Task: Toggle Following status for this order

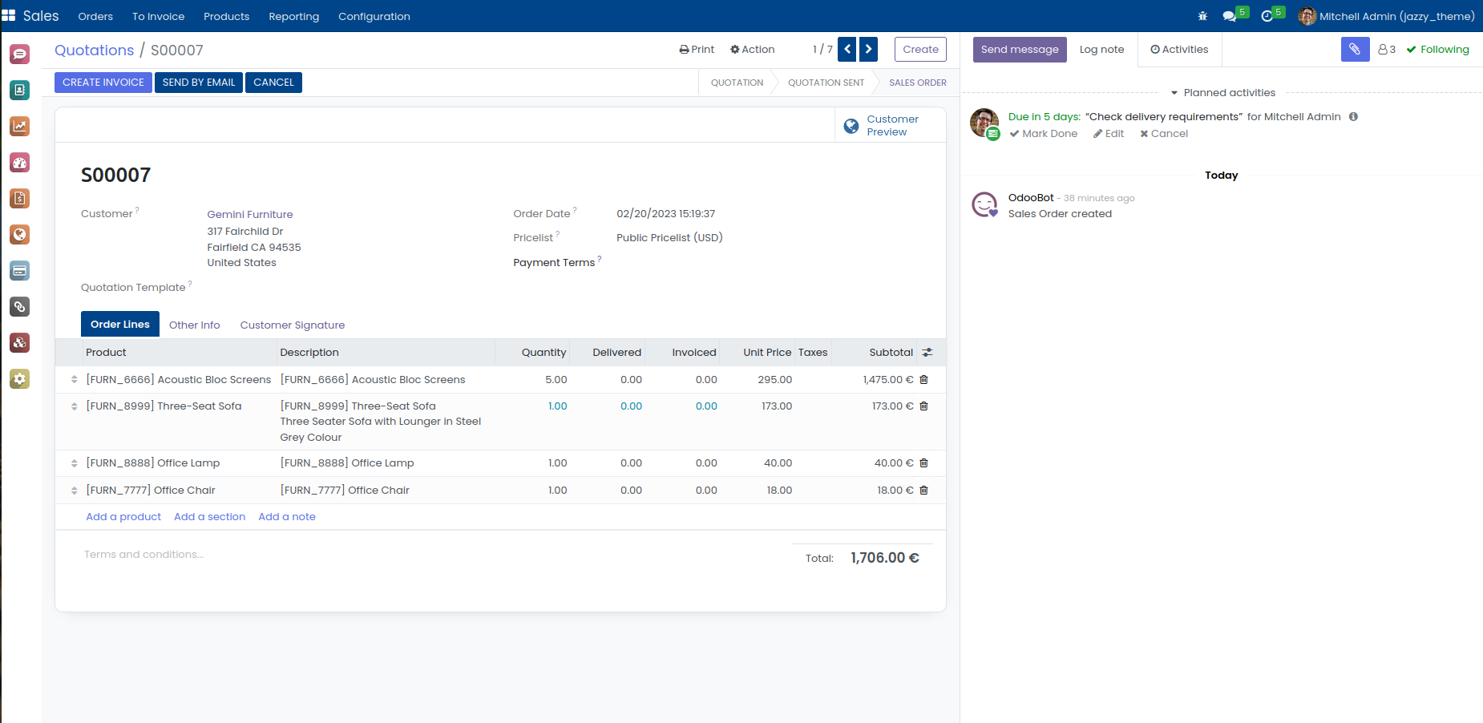Action: click(x=1438, y=50)
